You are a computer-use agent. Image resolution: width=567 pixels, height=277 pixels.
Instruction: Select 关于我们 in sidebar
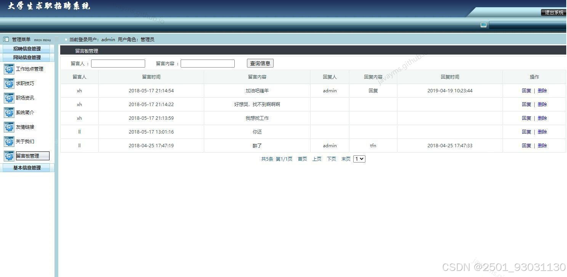(x=25, y=142)
